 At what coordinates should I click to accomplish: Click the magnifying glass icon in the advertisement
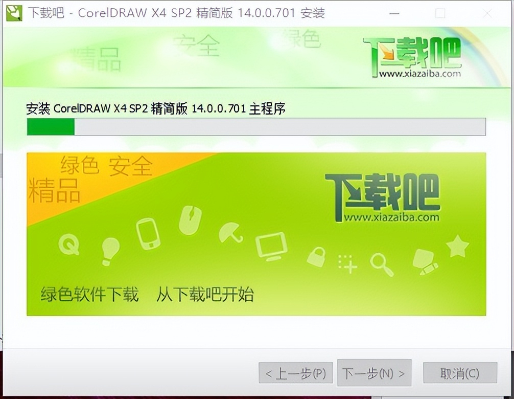382,264
